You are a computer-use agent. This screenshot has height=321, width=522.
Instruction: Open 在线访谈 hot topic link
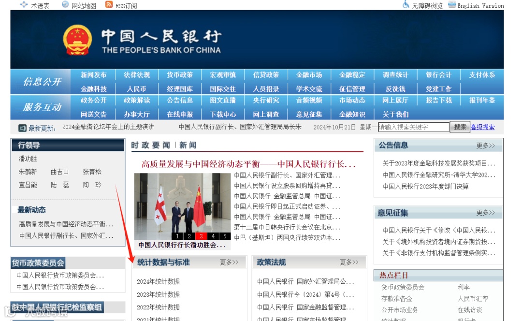470,310
